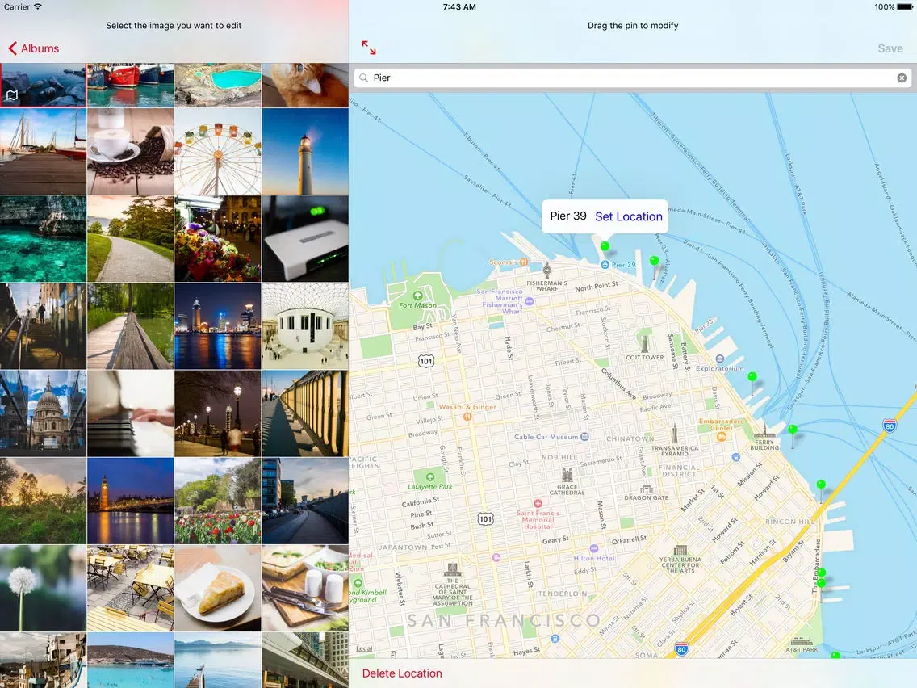Viewport: 917px width, 688px height.
Task: Tap the 7:43 AM clock
Action: click(459, 7)
